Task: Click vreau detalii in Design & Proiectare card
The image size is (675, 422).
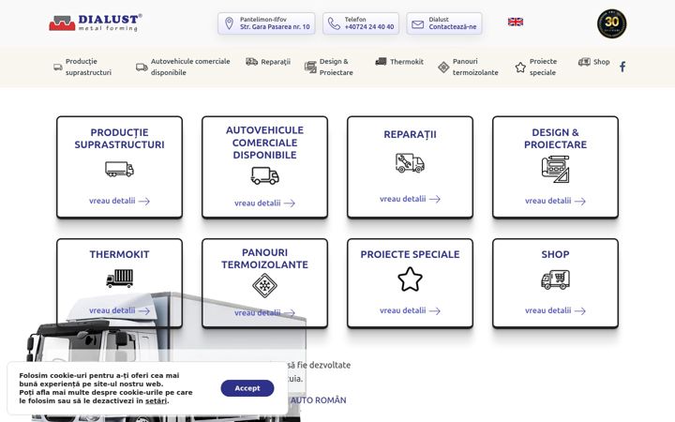Action: point(555,201)
